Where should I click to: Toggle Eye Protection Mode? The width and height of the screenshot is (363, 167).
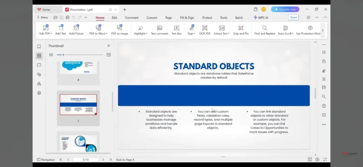[x=309, y=30]
